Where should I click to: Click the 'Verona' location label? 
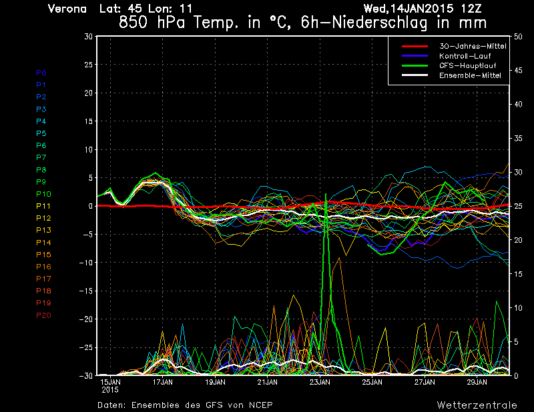pyautogui.click(x=67, y=9)
